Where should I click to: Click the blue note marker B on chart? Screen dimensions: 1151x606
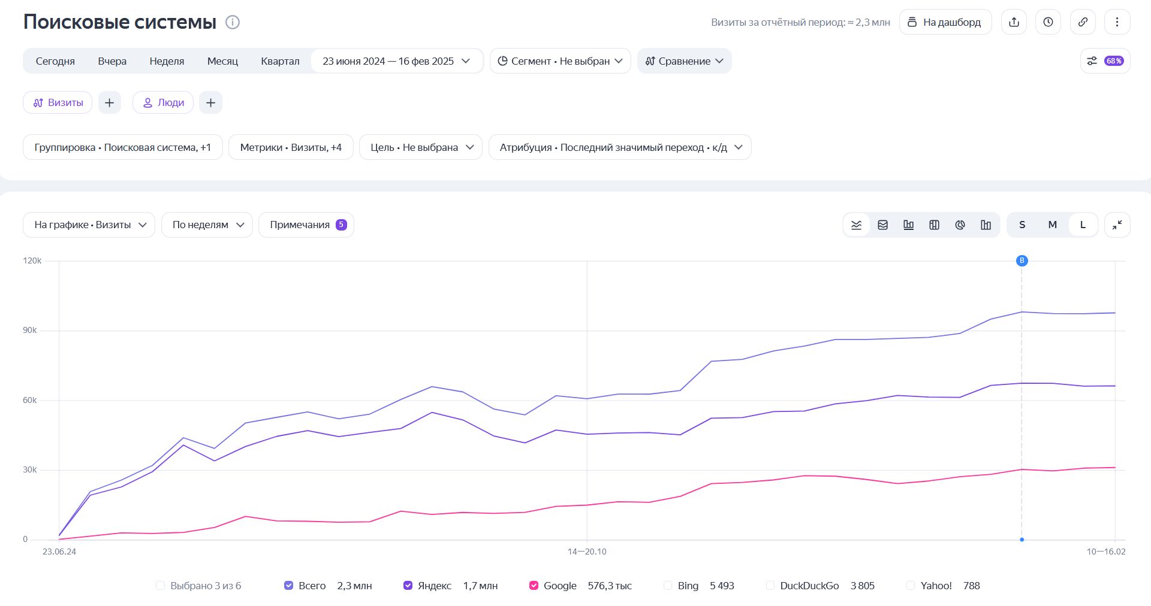click(1022, 260)
